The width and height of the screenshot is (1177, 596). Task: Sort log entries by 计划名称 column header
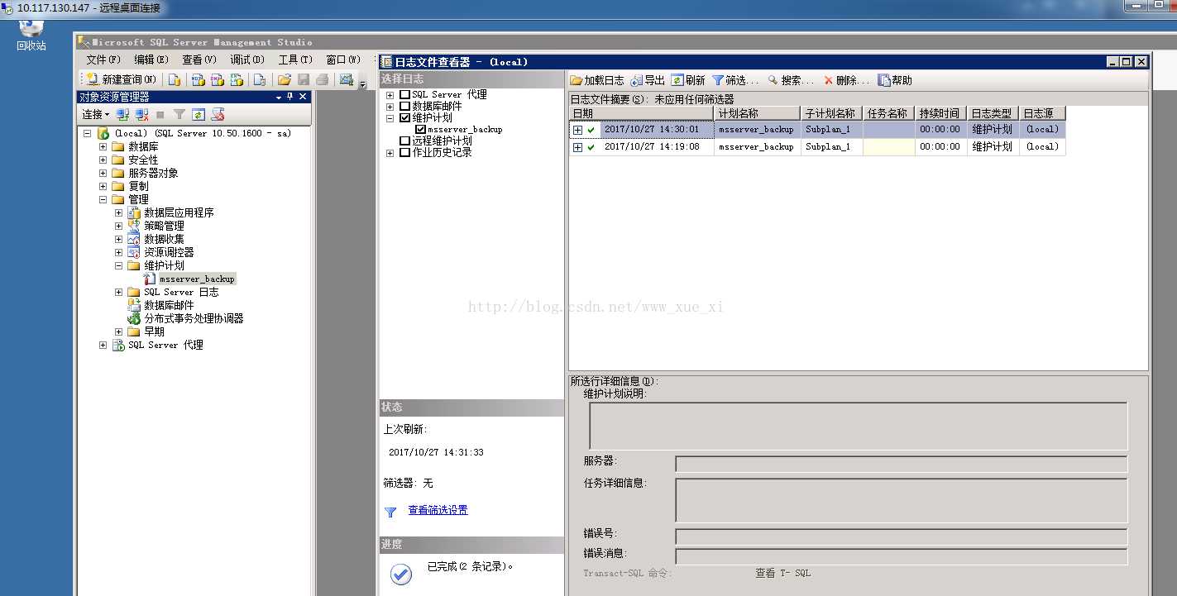click(x=757, y=113)
